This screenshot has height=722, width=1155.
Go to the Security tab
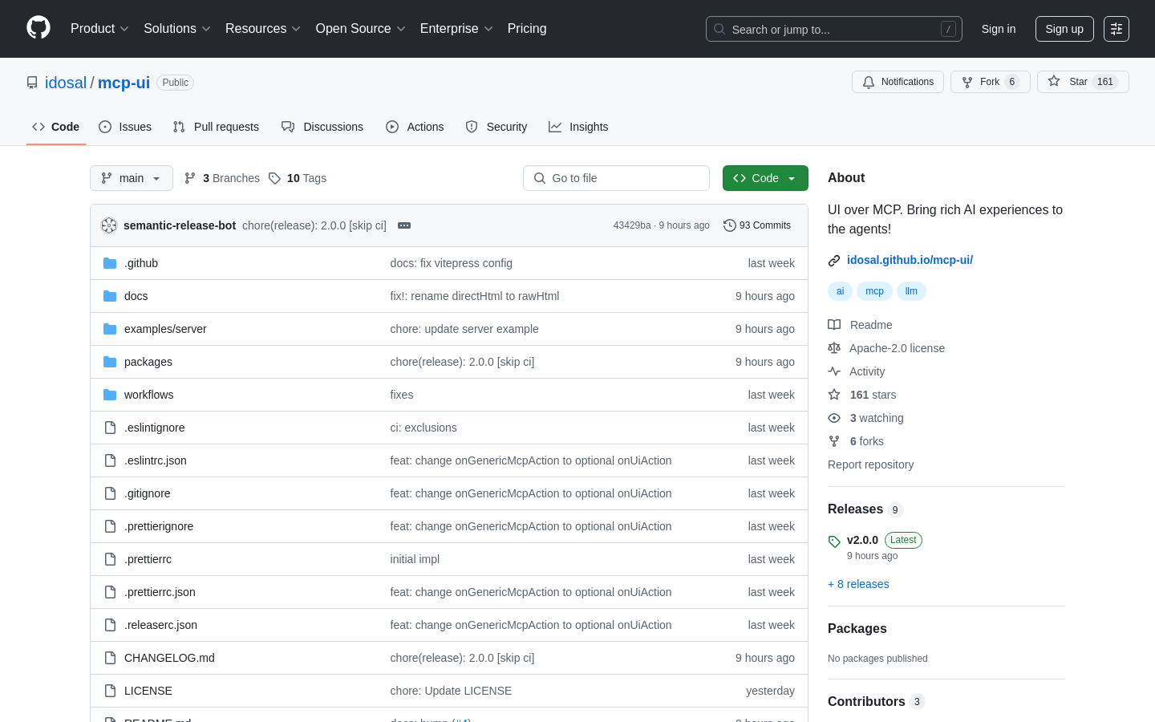(496, 127)
